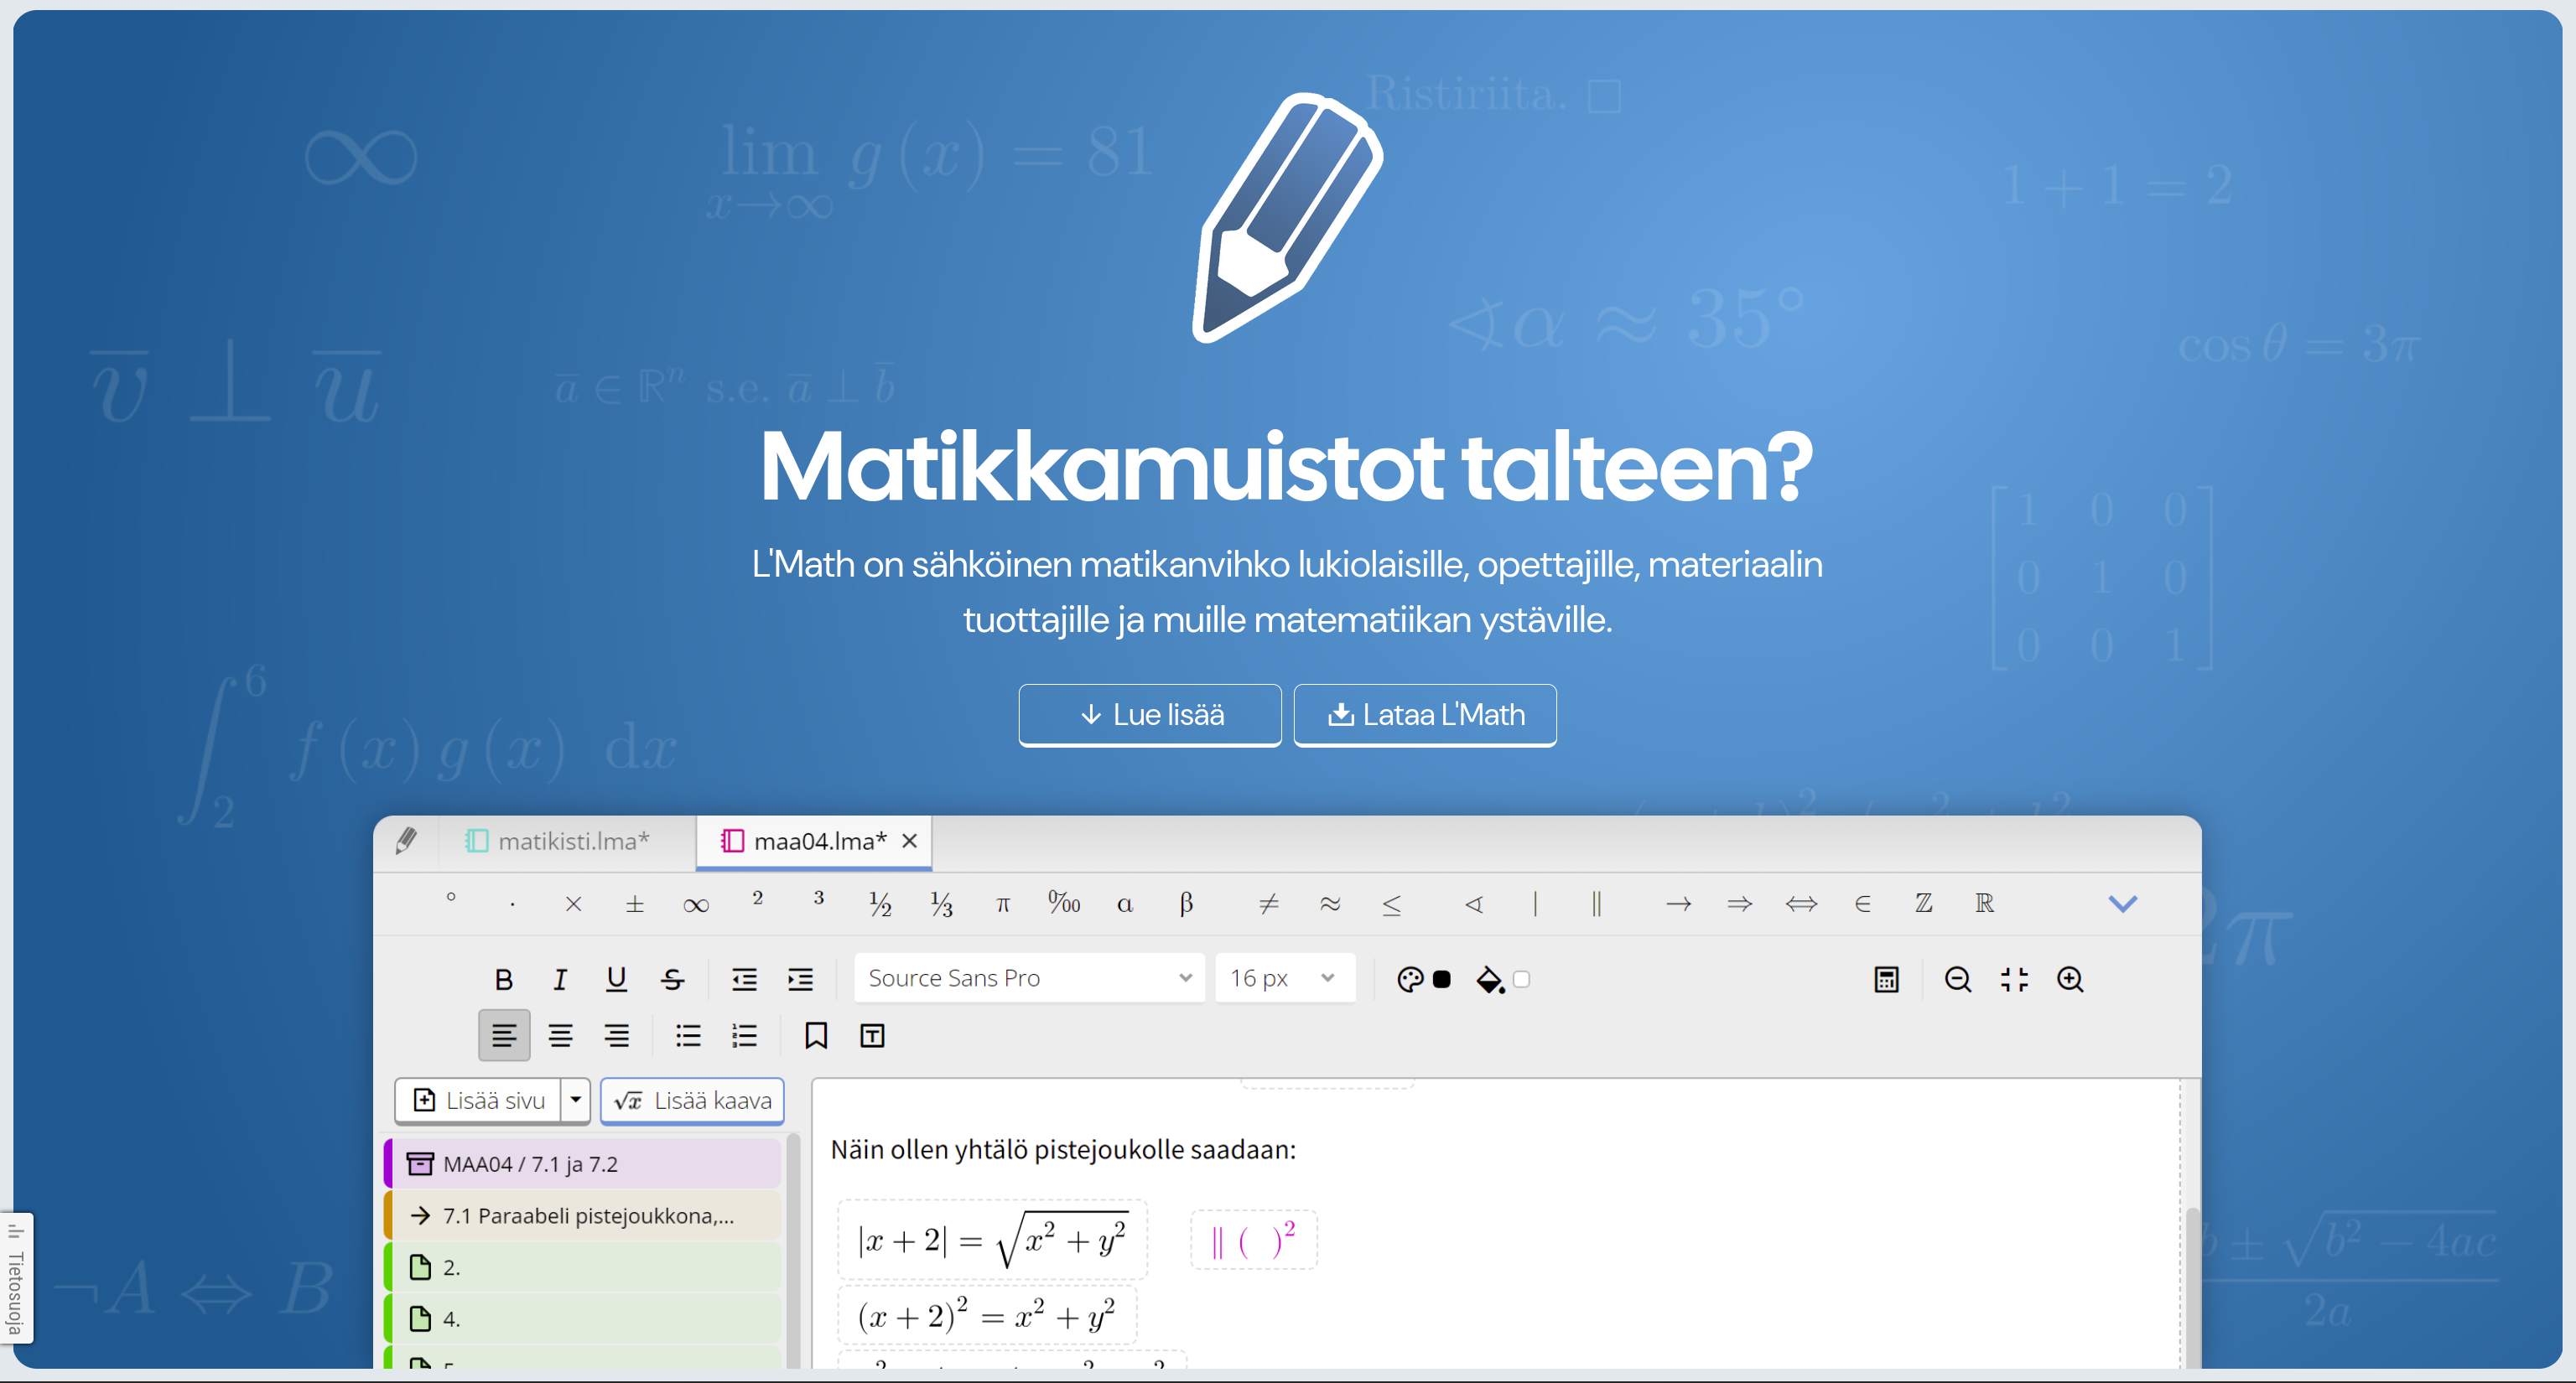Insert the degree symbol
This screenshot has height=1383, width=2576.
pos(451,899)
